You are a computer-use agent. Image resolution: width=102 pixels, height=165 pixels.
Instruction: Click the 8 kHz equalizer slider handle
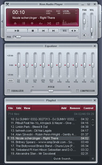[84, 65]
